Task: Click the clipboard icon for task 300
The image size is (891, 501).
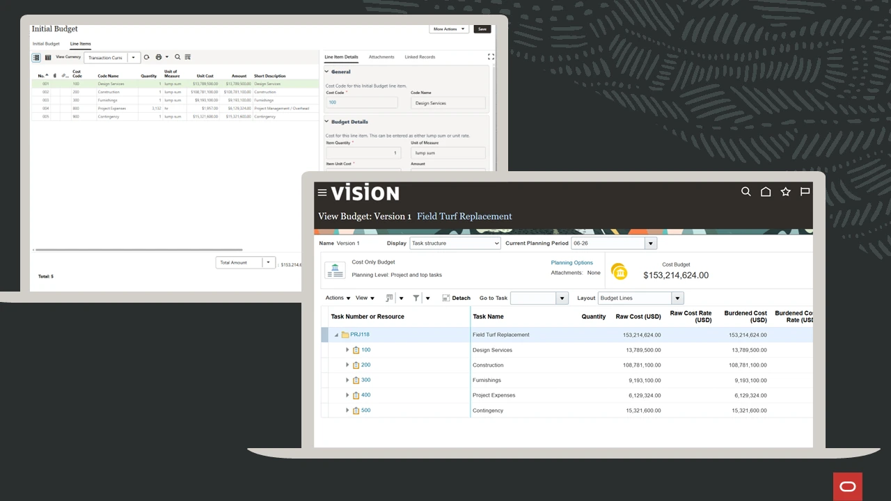Action: 356,381
